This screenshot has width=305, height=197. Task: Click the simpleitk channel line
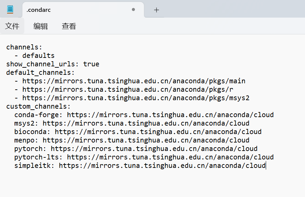[x=140, y=166]
